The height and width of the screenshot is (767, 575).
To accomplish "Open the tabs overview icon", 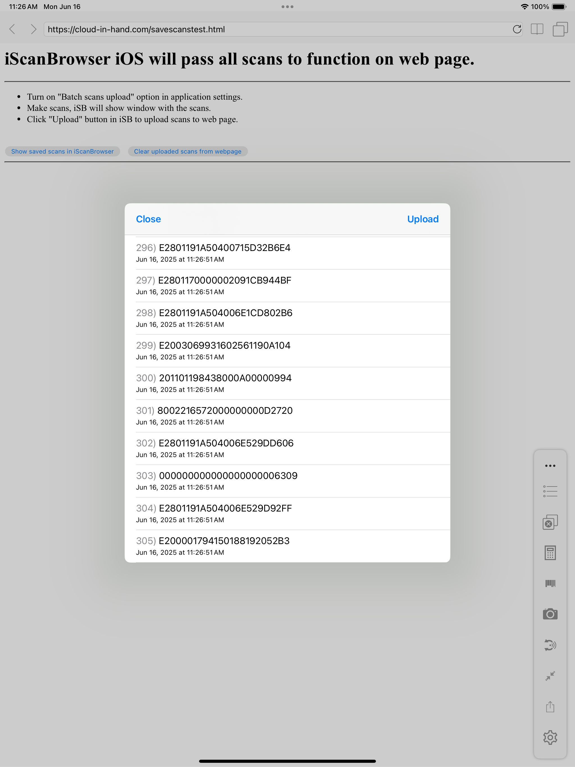I will tap(560, 29).
